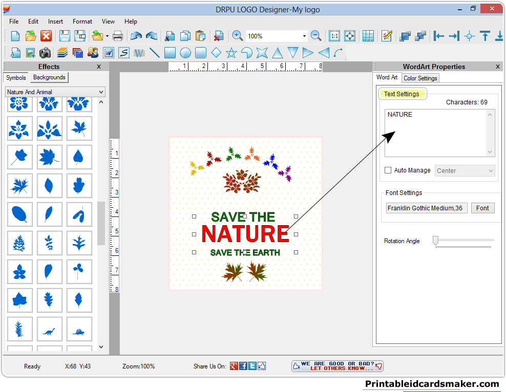
Task: Switch to the Symbols tab
Action: [x=16, y=78]
